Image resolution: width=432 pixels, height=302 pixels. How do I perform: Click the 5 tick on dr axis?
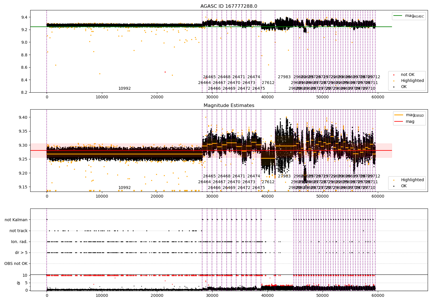26,283
